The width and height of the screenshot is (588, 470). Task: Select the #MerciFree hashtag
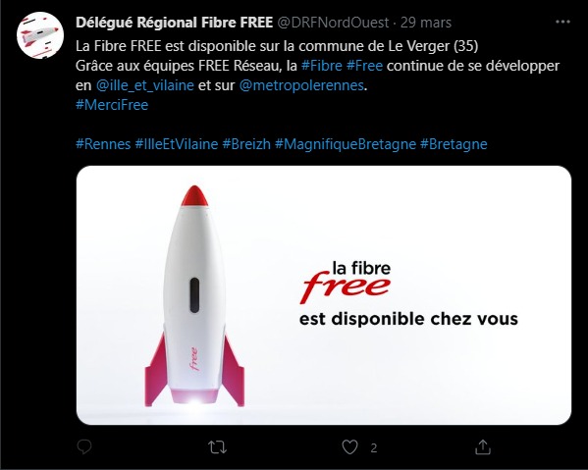pos(112,105)
